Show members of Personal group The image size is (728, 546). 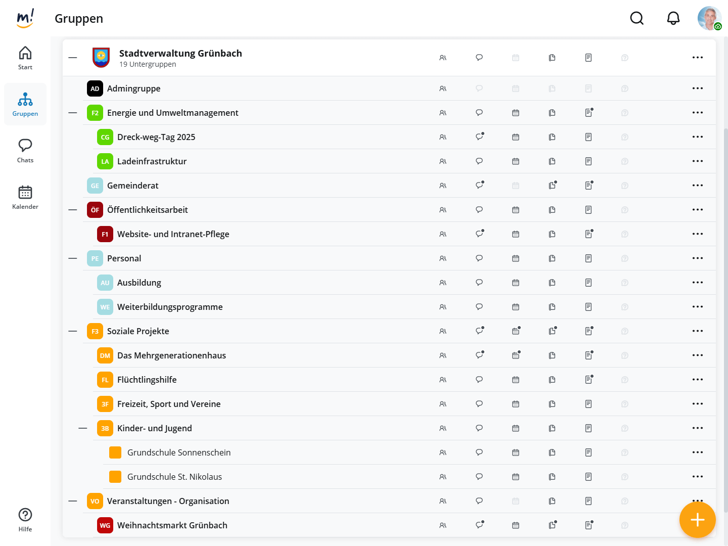coord(443,258)
